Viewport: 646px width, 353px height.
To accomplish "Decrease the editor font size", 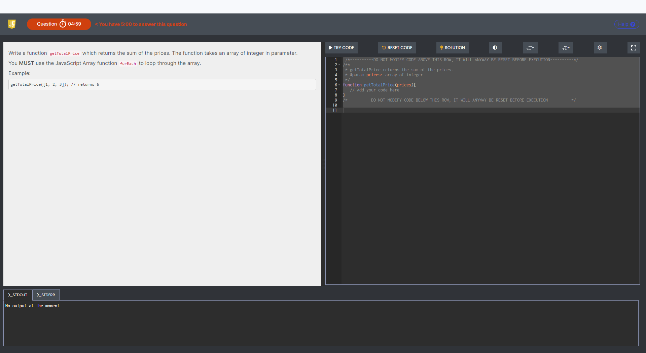I will pos(566,48).
